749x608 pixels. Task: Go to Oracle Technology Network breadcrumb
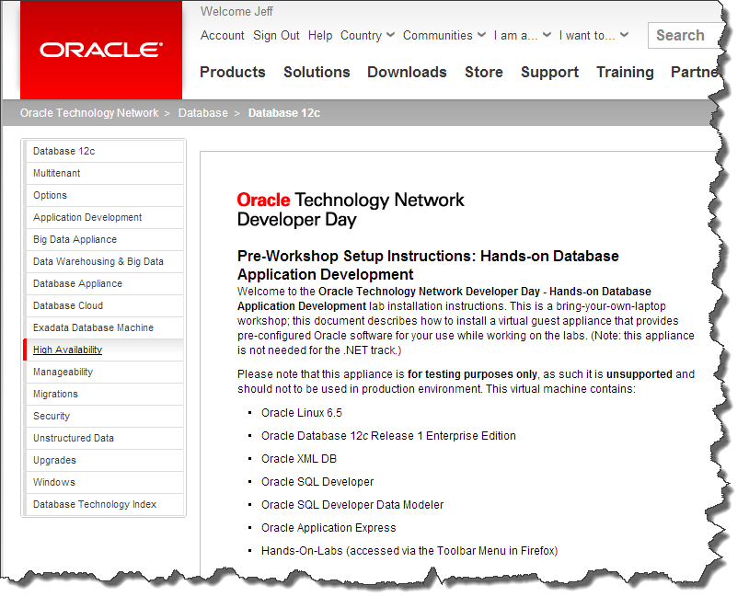coord(89,113)
